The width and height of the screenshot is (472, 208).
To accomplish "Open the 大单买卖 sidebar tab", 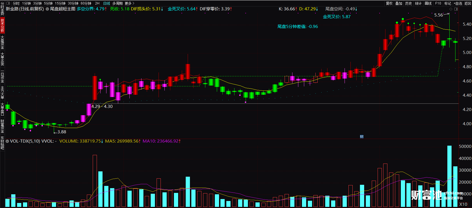I will pos(2,59).
